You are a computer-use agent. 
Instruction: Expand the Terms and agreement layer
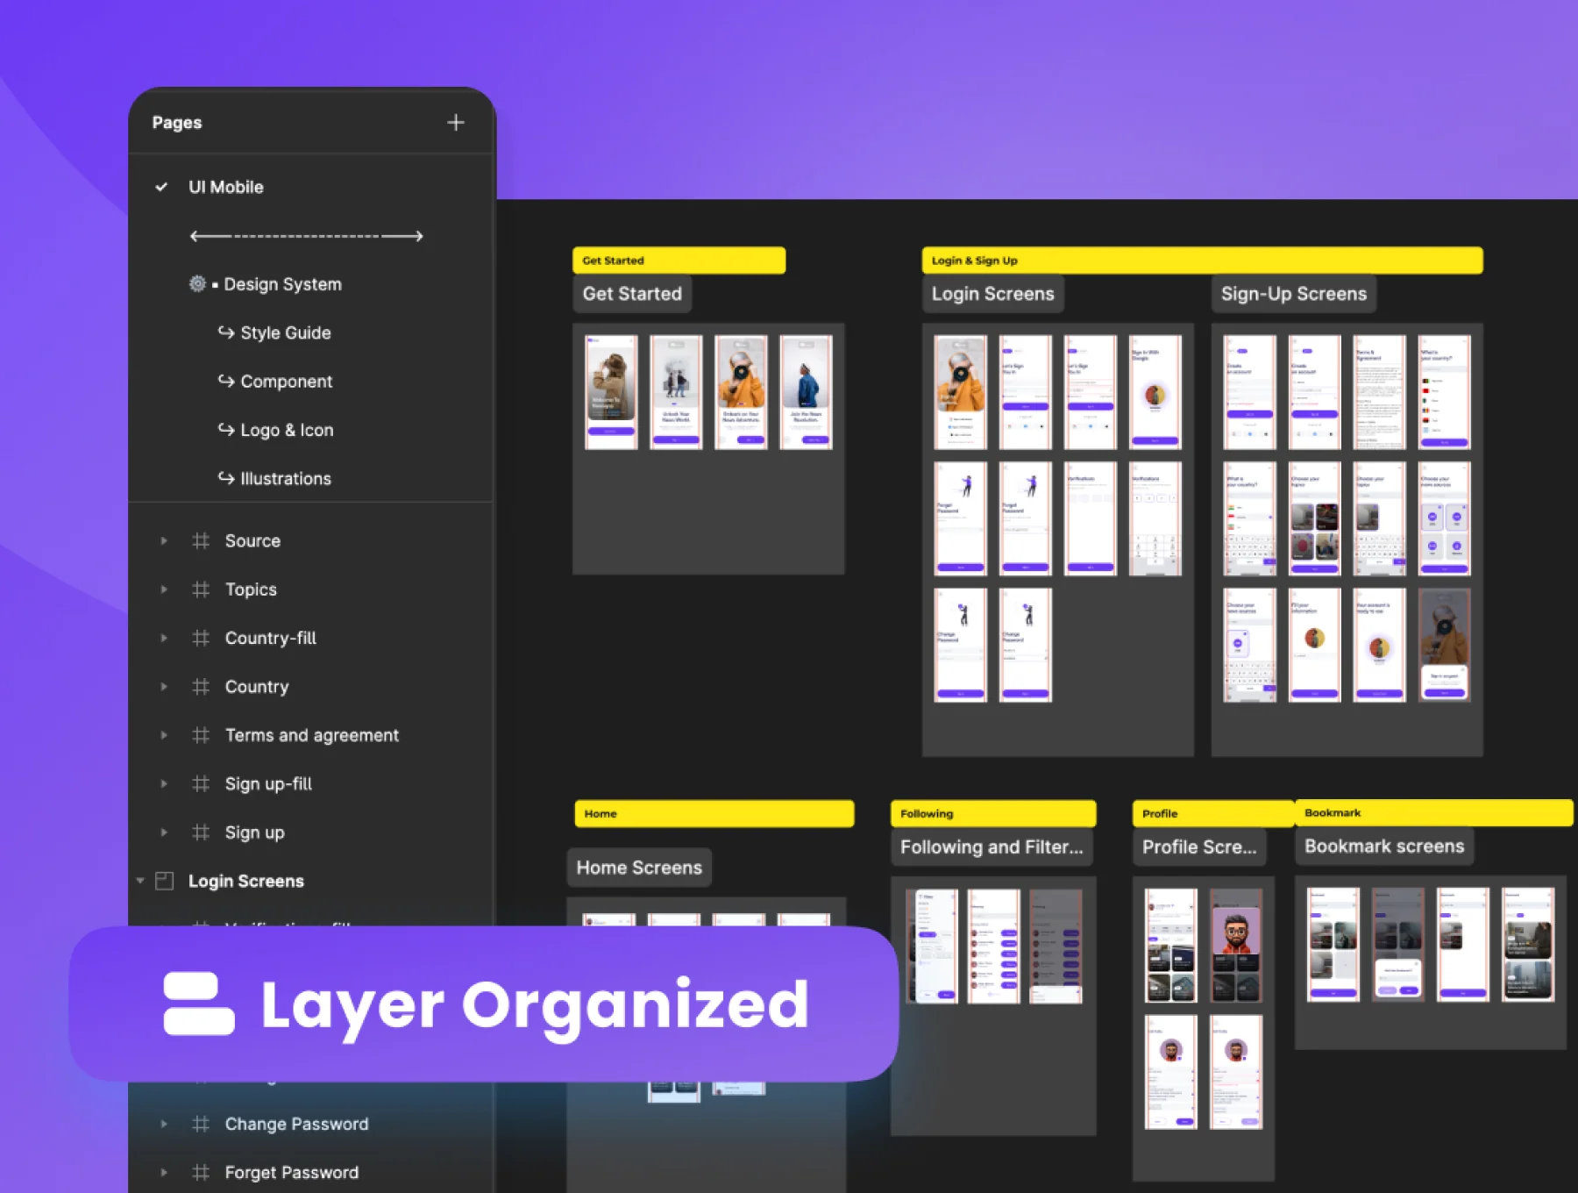click(x=164, y=735)
